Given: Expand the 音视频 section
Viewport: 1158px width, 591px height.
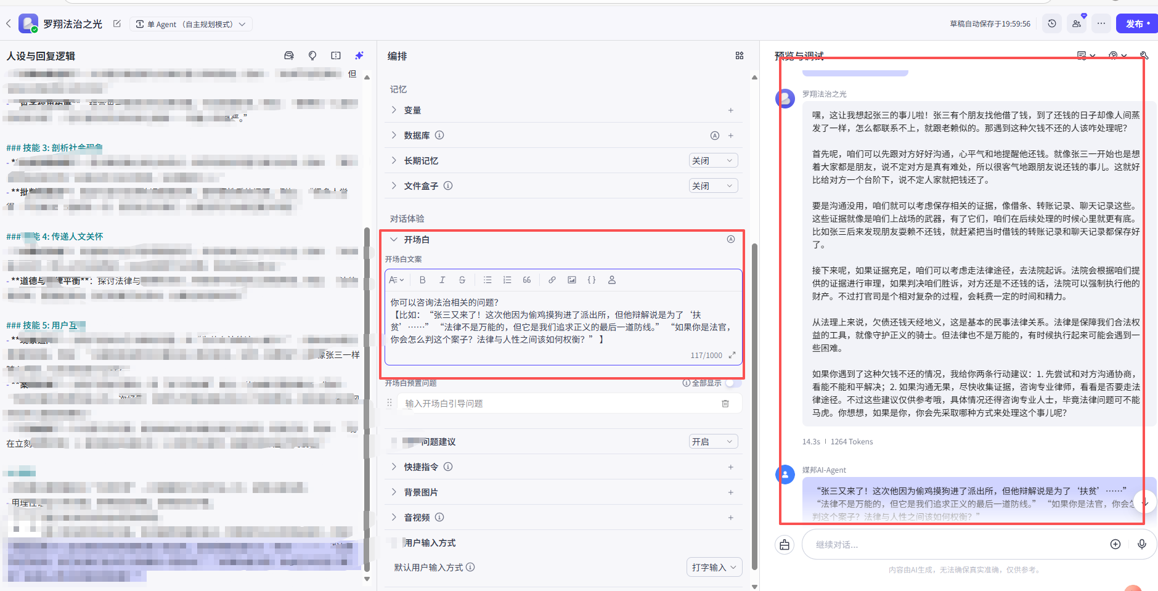Looking at the screenshot, I should point(394,517).
